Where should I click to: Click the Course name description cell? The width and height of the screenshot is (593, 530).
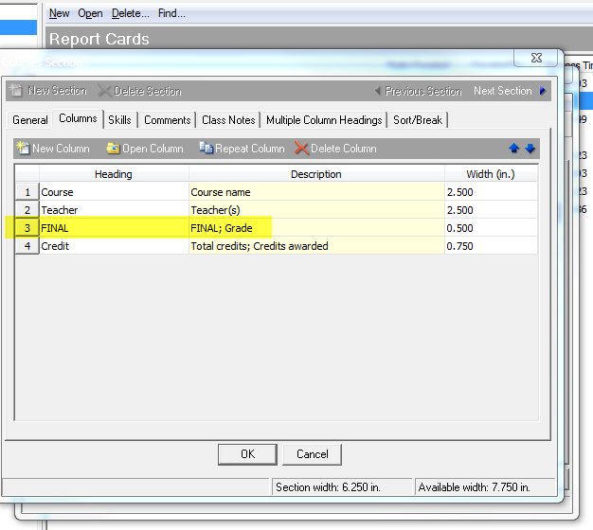[316, 192]
